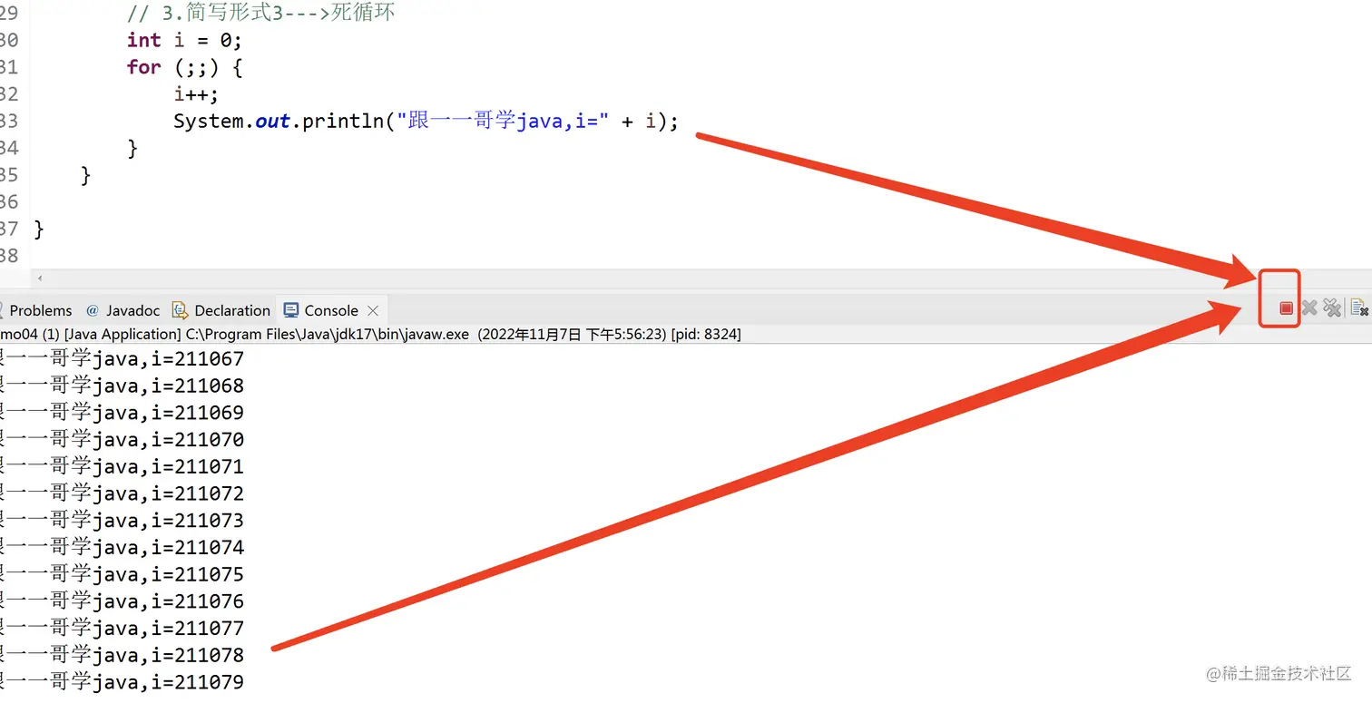Click the Javadoc @ icon

(x=92, y=310)
